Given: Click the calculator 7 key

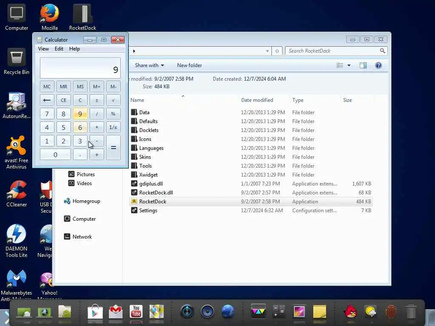Looking at the screenshot, I should click(x=47, y=114).
